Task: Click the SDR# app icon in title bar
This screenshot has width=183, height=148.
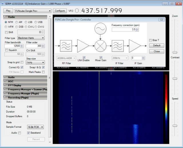Action: pos(3,4)
